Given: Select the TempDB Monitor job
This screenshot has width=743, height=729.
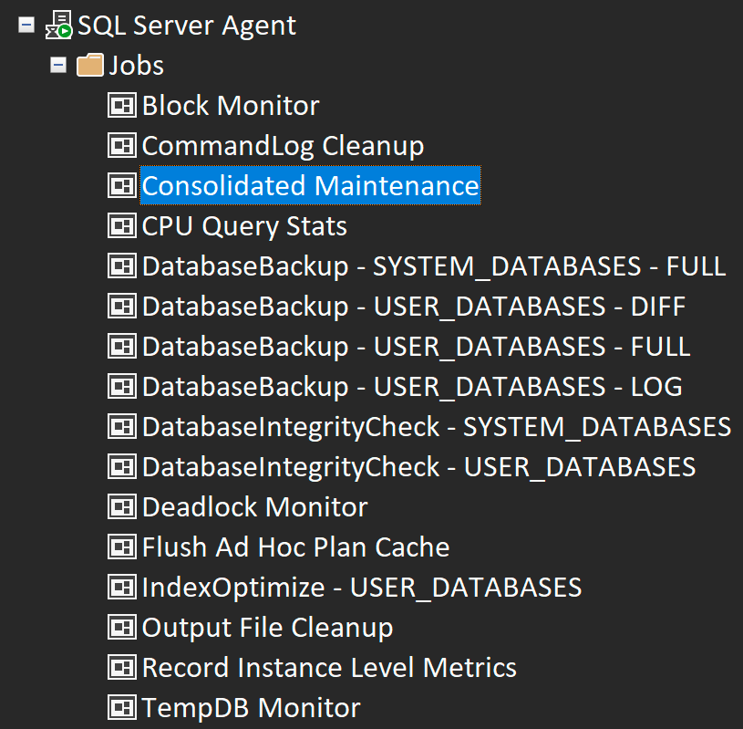Looking at the screenshot, I should point(251,708).
